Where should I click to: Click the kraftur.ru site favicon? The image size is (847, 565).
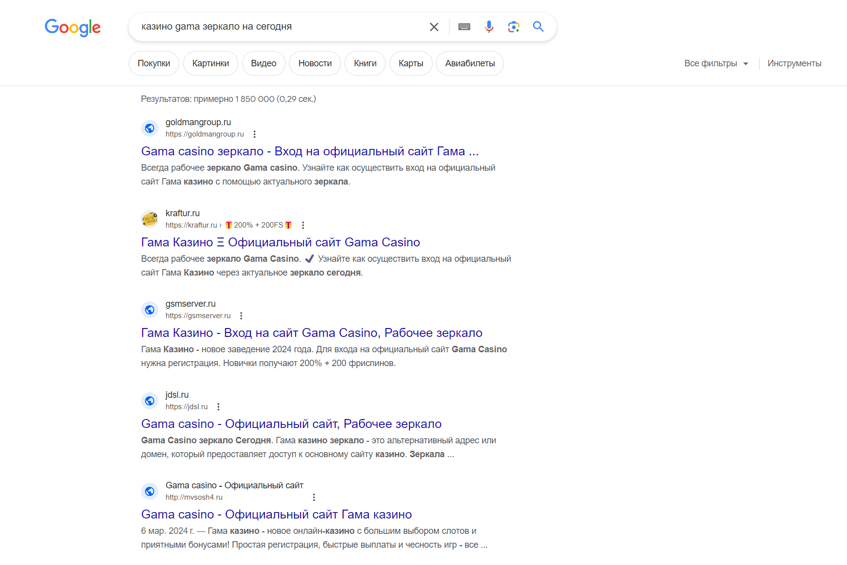[149, 219]
